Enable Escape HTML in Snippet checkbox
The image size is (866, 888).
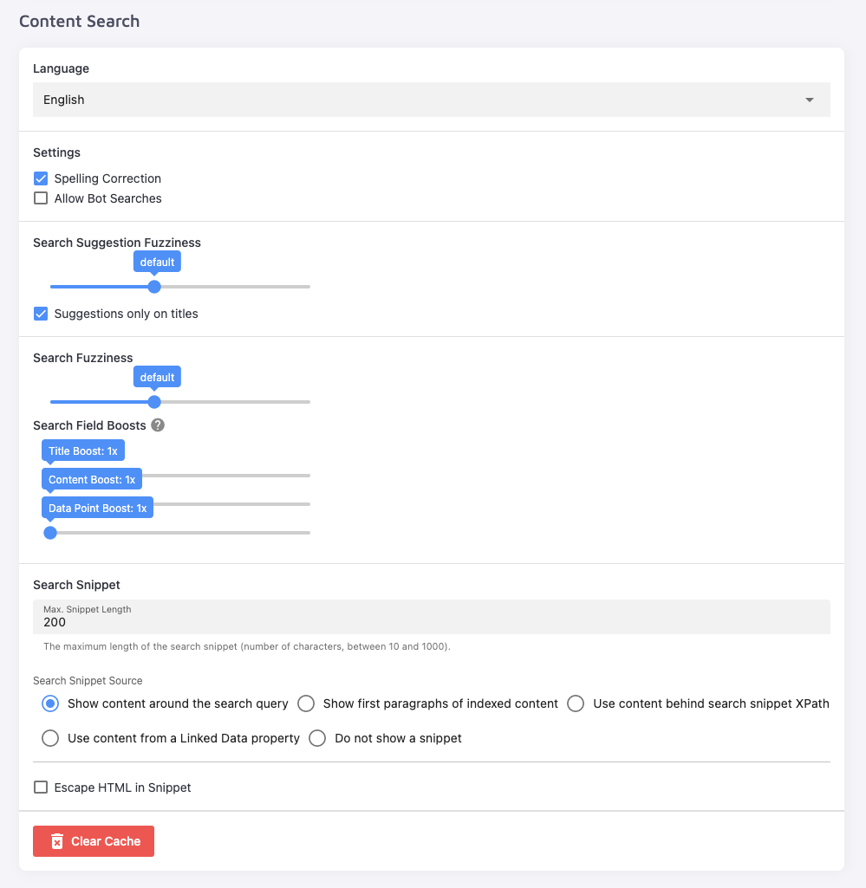point(41,788)
